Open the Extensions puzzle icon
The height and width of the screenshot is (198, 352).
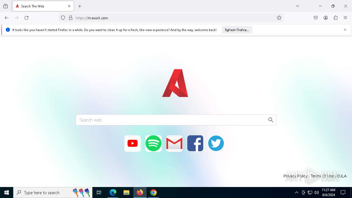click(x=335, y=18)
